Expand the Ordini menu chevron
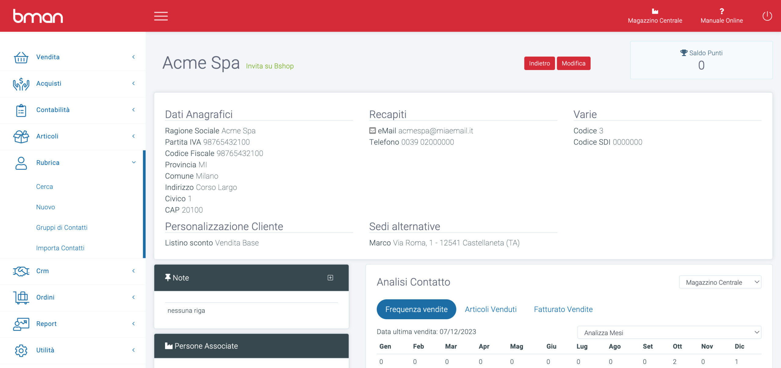This screenshot has height=368, width=781. pos(133,297)
